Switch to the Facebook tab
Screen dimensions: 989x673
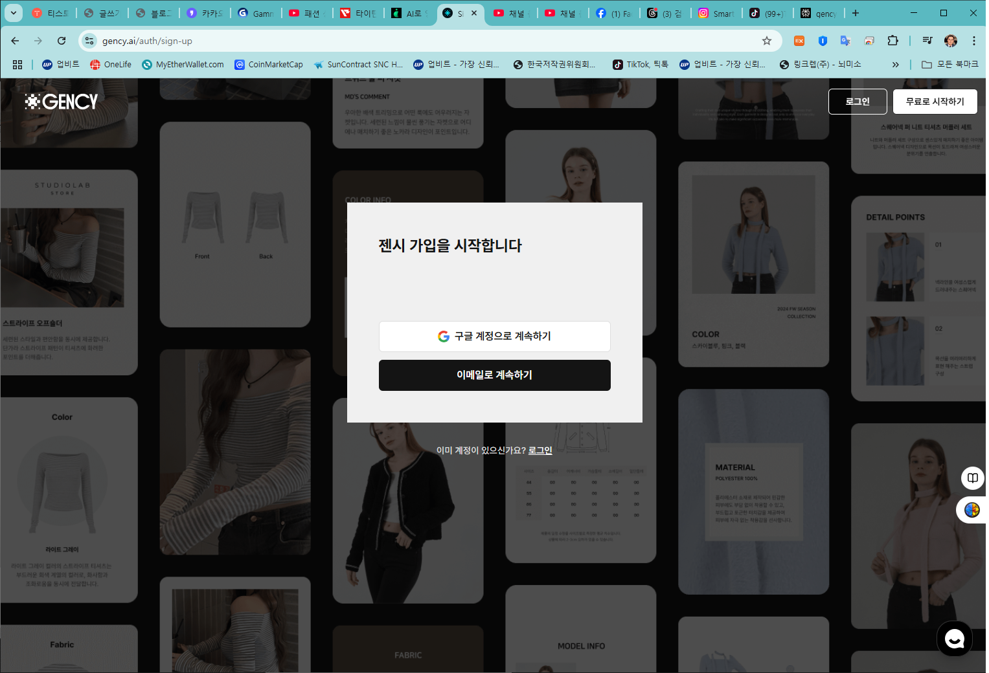[x=615, y=13]
